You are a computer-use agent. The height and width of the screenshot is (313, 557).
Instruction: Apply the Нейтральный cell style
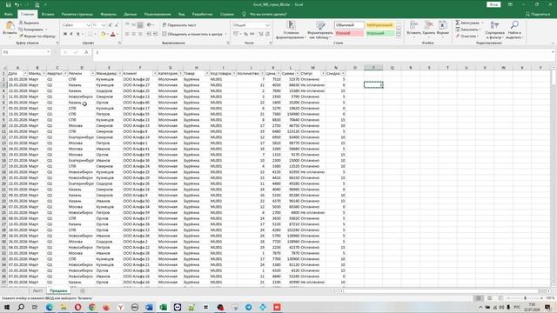(x=379, y=25)
